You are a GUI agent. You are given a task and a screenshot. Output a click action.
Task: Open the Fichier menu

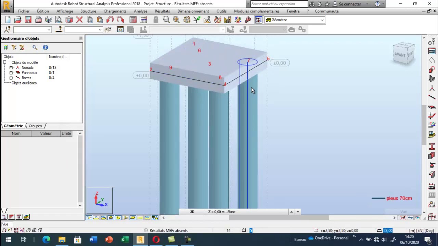coord(24,11)
